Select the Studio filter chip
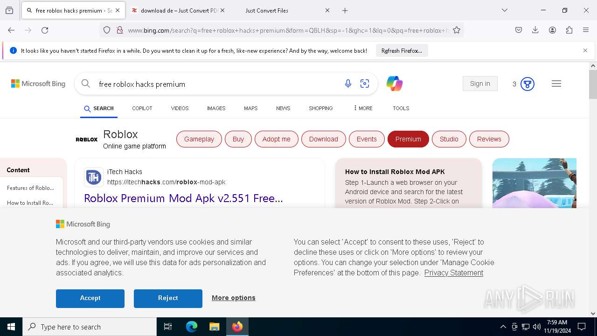Viewport: 597px width, 336px height. coord(449,139)
